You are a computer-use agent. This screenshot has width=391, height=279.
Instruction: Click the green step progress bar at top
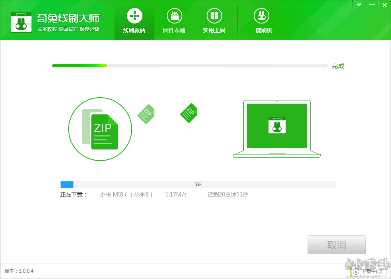click(x=190, y=66)
